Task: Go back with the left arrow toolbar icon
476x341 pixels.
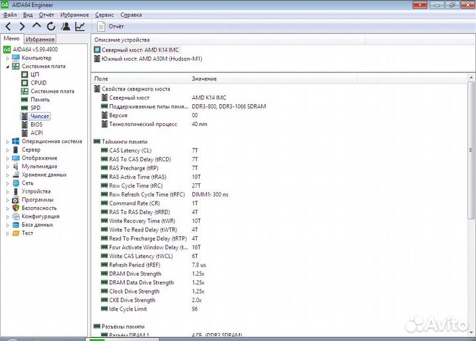Action: pos(8,26)
